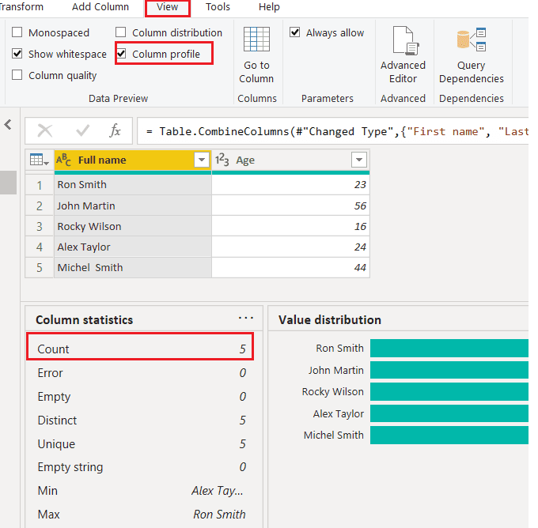Select the Michel Smith cell in the table
Screen dimensions: 538x528
(132, 267)
